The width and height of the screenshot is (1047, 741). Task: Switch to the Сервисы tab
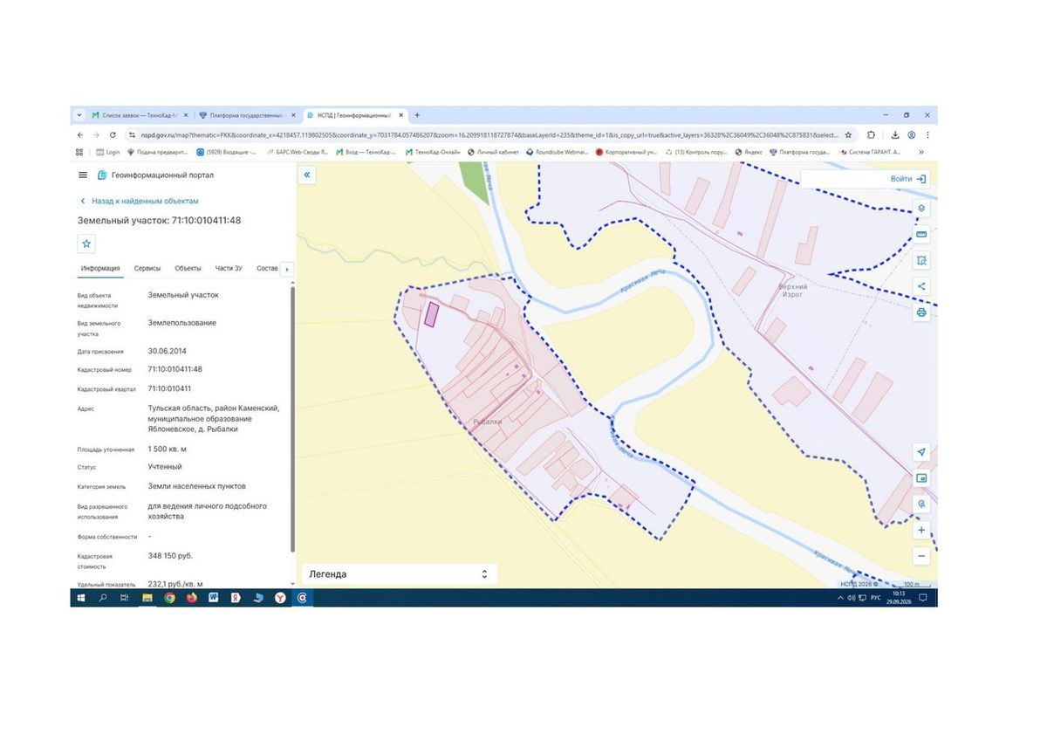147,269
